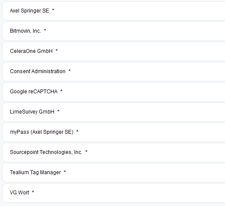The image size is (225, 206).
Task: Expand the Tealium Tag Manager row
Action: pos(114,172)
